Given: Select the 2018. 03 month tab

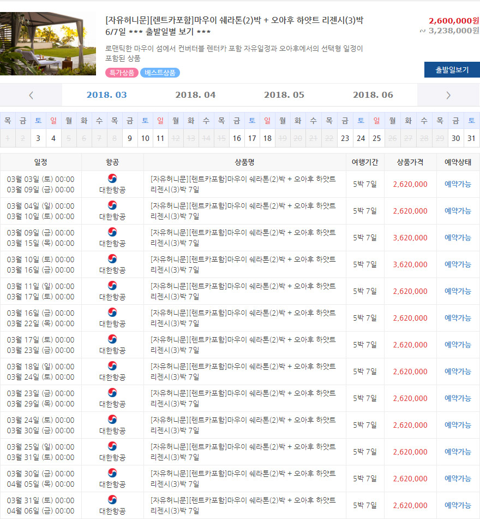Looking at the screenshot, I should coord(106,95).
